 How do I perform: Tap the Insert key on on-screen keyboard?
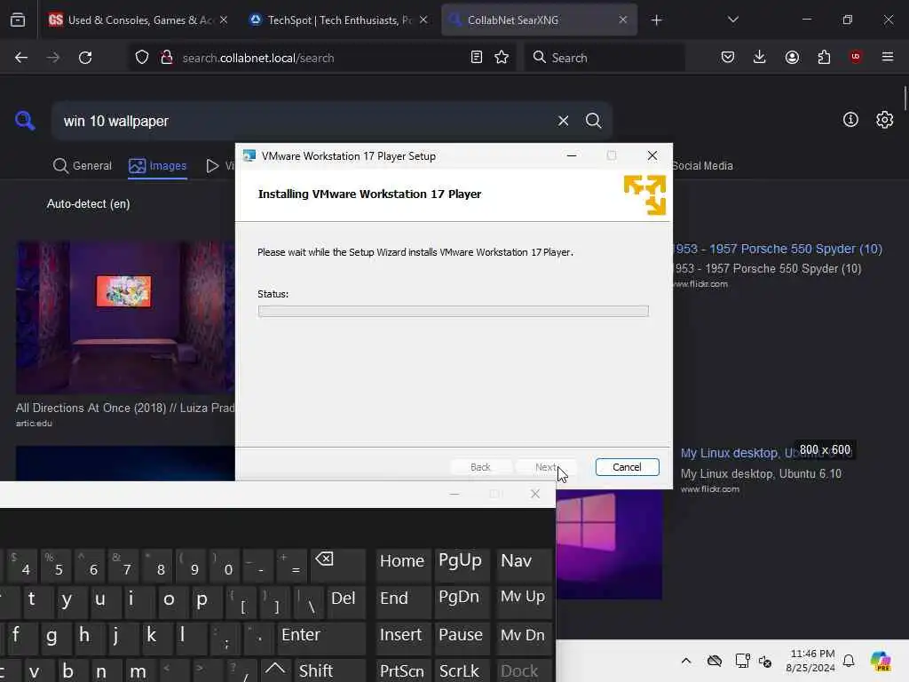tap(402, 638)
